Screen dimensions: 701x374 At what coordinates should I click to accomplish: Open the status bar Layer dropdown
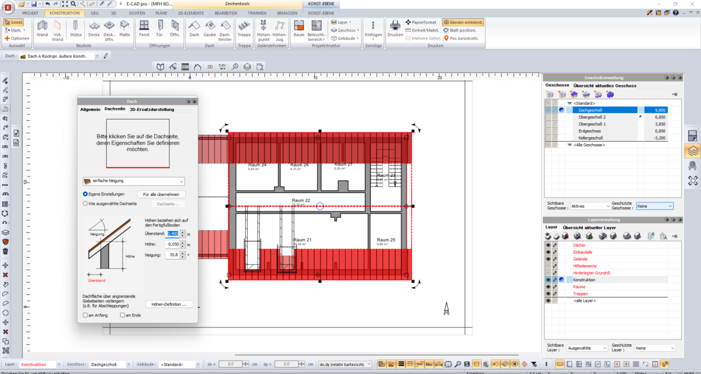pos(58,364)
